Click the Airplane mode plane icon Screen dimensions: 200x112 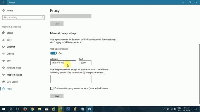(3, 68)
